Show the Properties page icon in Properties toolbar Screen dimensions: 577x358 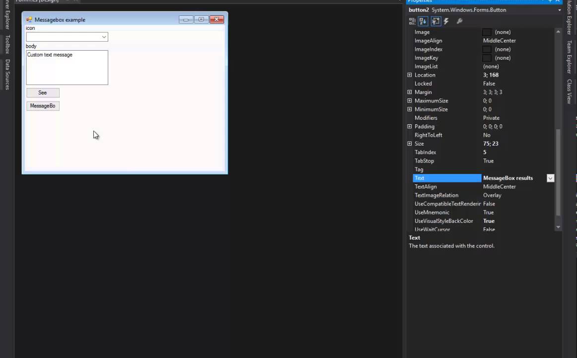pyautogui.click(x=435, y=21)
